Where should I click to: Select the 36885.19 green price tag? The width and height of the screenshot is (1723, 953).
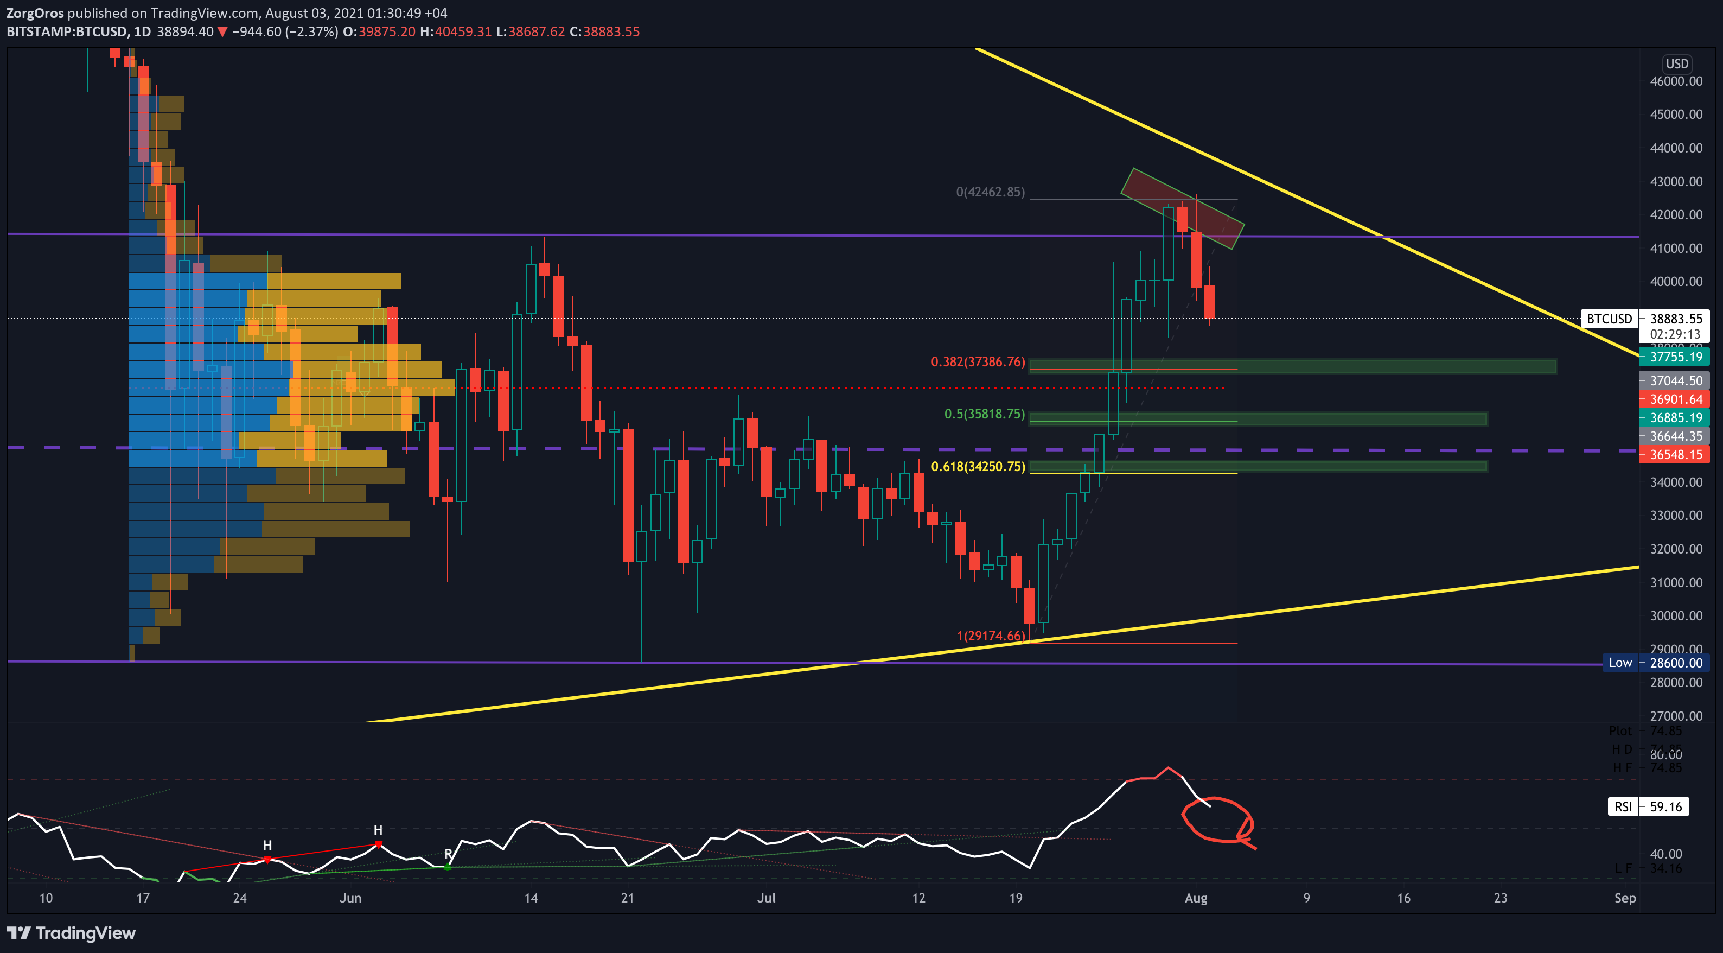click(1675, 417)
